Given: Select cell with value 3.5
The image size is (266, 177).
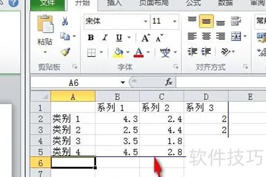Looking at the screenshot, I should pos(117,141).
